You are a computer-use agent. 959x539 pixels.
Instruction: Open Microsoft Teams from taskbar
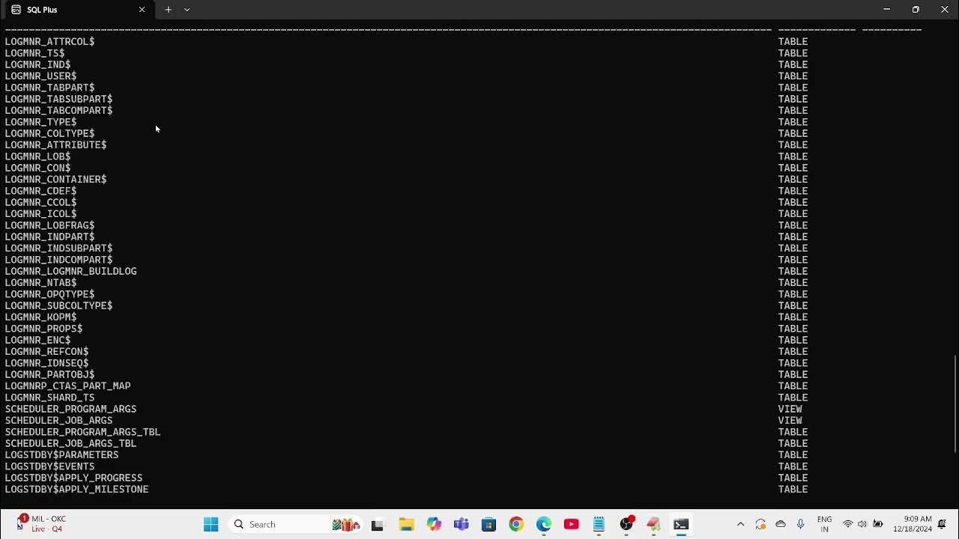coord(461,524)
